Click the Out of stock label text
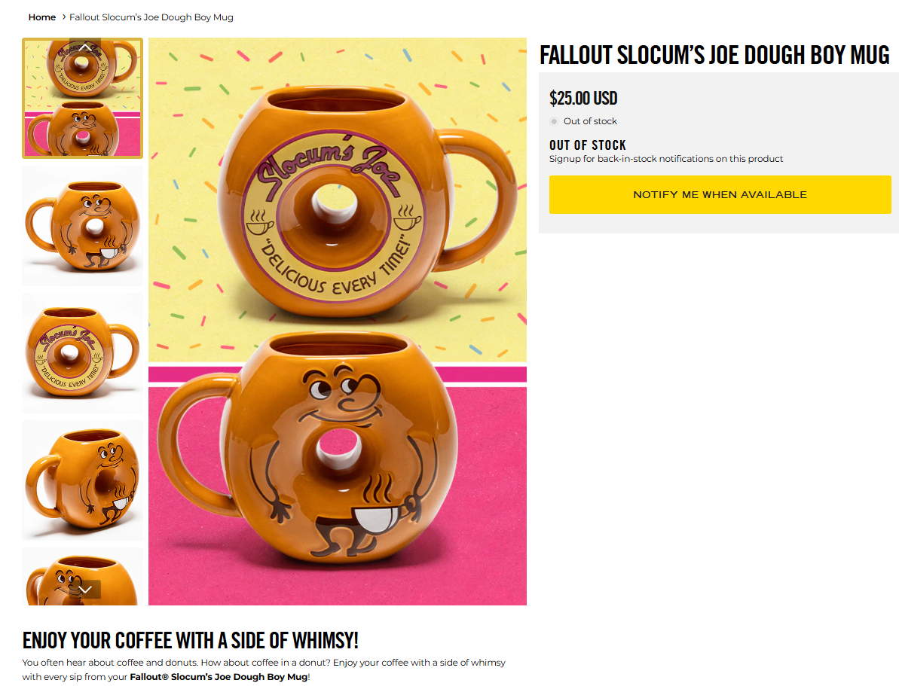Image resolution: width=899 pixels, height=686 pixels. pyautogui.click(x=590, y=121)
